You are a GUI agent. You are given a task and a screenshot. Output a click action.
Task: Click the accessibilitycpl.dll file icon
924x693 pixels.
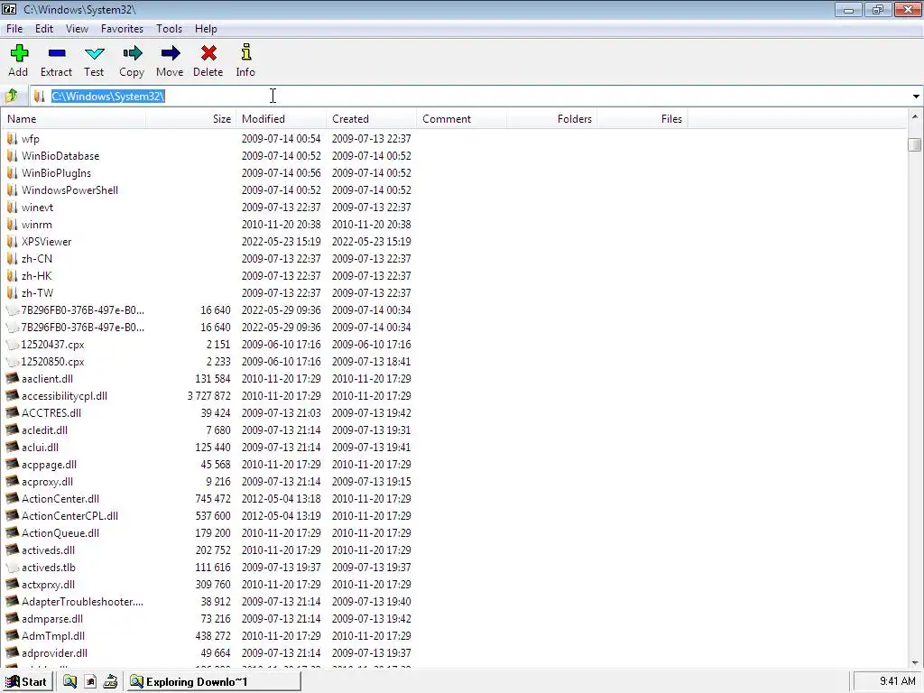[13, 395]
